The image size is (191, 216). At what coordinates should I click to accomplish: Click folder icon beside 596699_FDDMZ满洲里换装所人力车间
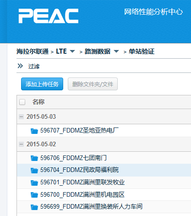coord(34,207)
